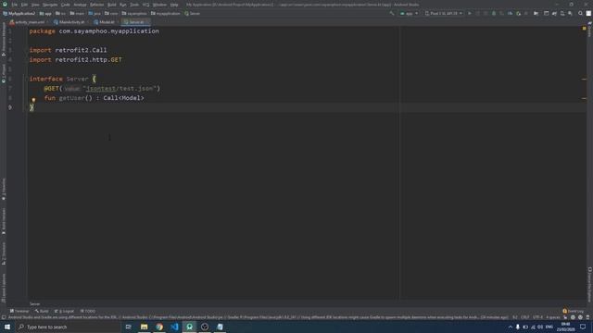Open the View menu
Viewport: 593px width, 333px height.
pyautogui.click(x=35, y=5)
